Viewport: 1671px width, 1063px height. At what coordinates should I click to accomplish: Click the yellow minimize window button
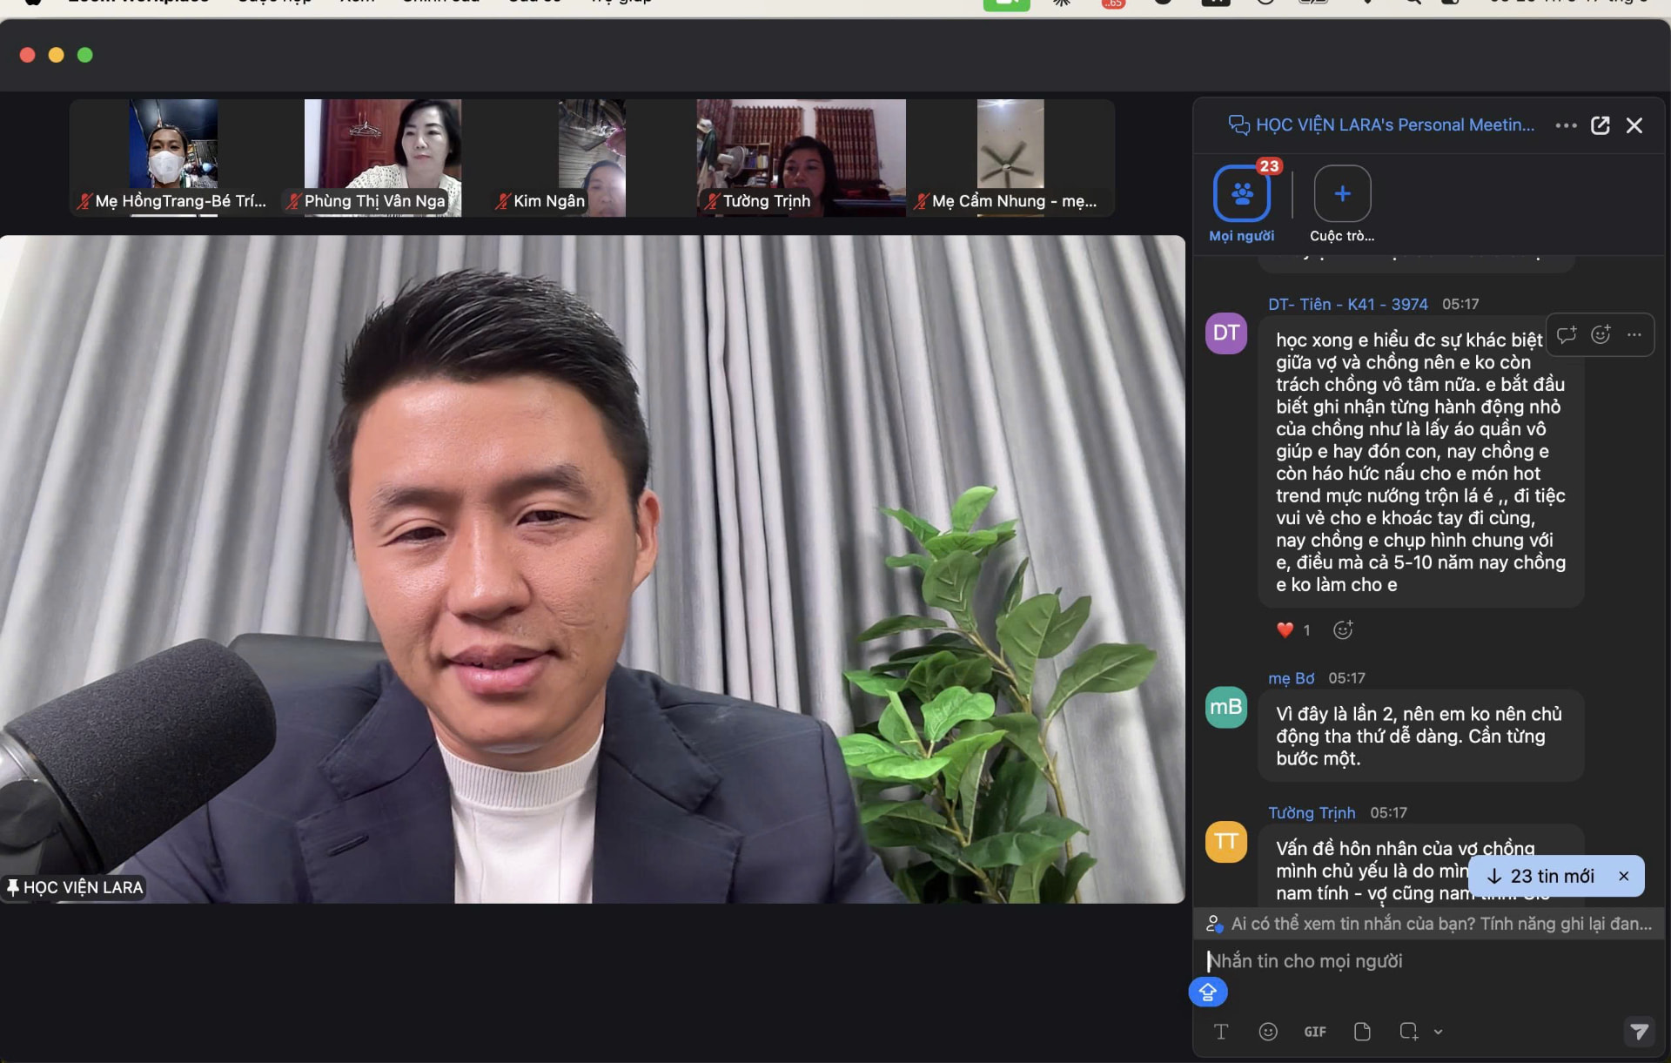(x=56, y=55)
